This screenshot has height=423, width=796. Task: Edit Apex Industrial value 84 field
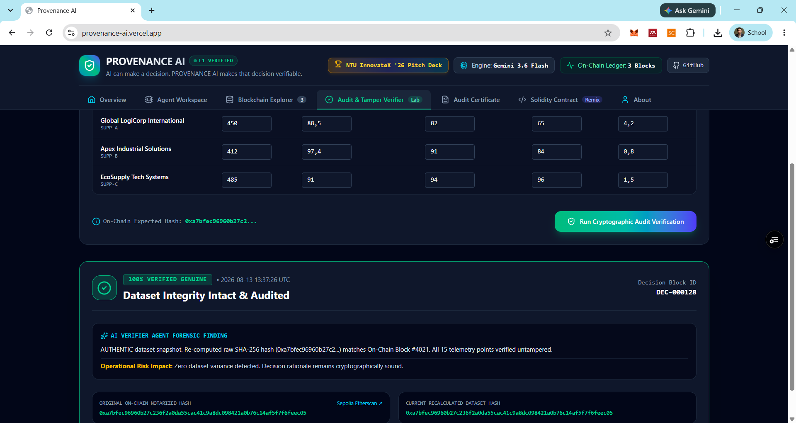pos(557,152)
